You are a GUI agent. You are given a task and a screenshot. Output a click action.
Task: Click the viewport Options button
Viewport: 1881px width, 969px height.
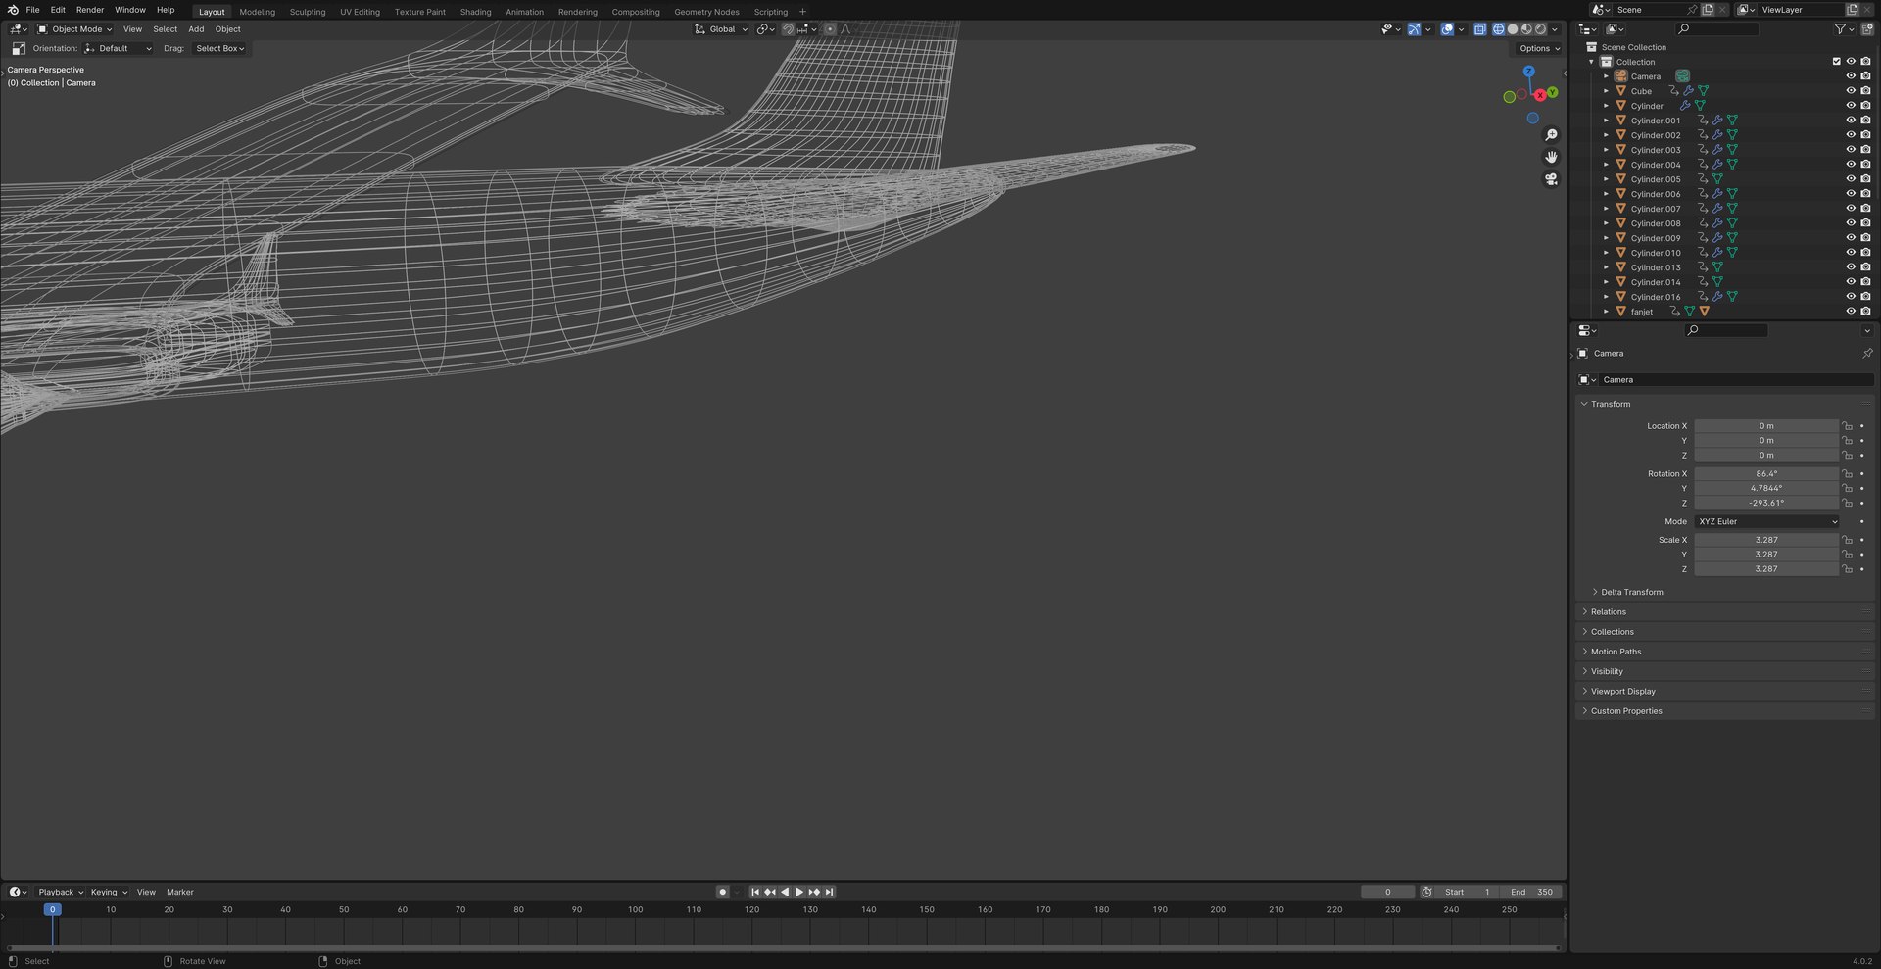[x=1540, y=48]
